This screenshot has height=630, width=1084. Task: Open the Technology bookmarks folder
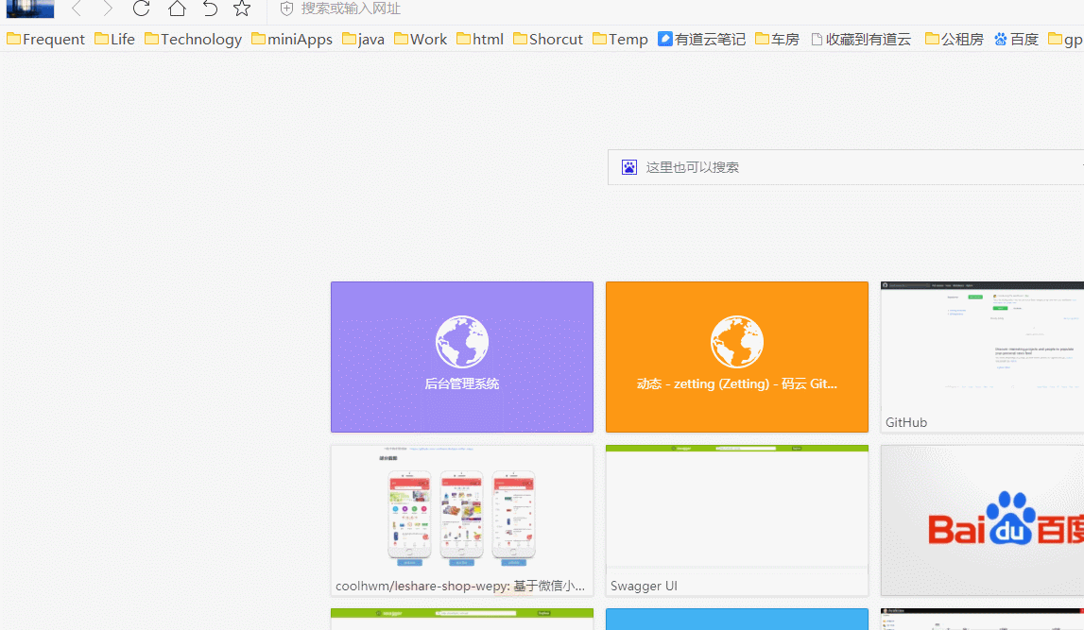pos(194,40)
